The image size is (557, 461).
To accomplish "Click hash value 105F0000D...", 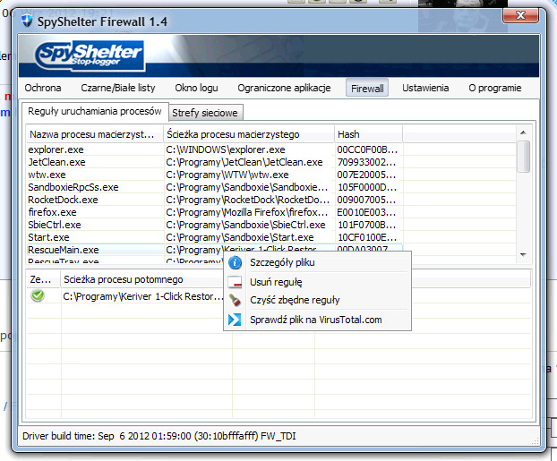I will tap(367, 187).
